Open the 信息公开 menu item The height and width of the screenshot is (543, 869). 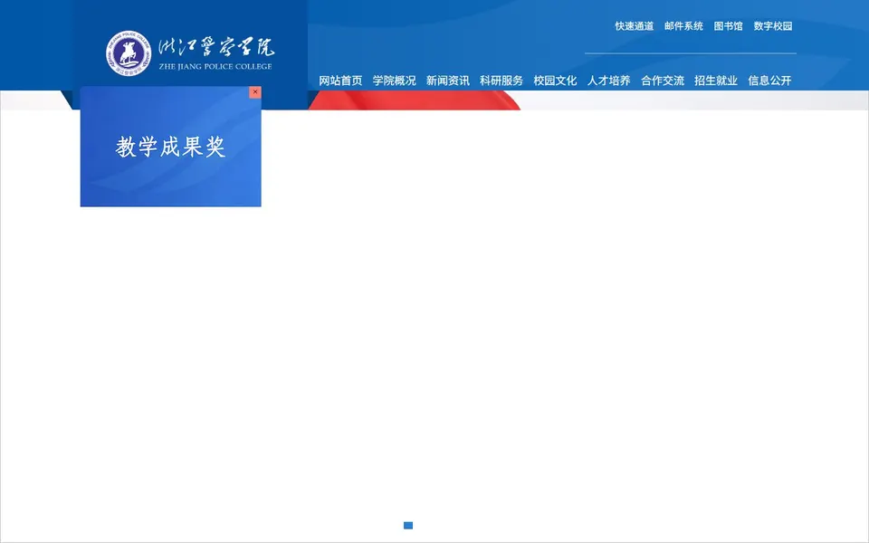(769, 81)
